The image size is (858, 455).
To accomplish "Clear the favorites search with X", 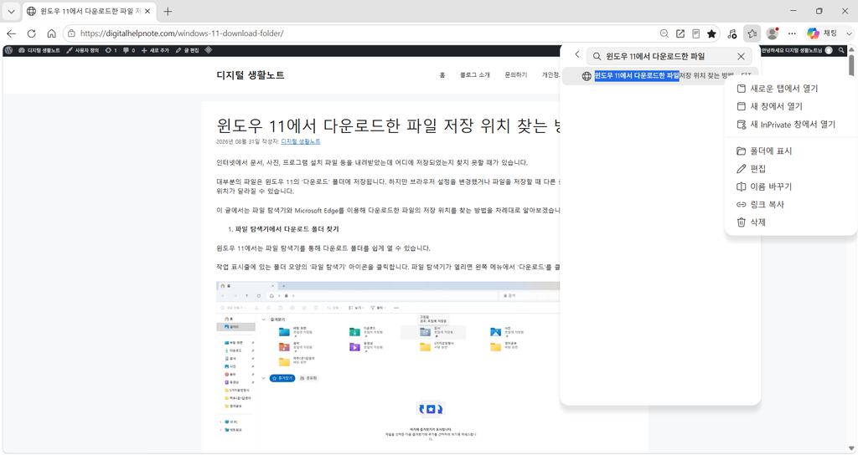I will [x=741, y=56].
